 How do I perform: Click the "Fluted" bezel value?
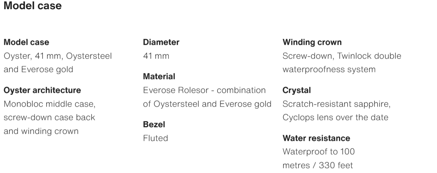pyautogui.click(x=155, y=138)
